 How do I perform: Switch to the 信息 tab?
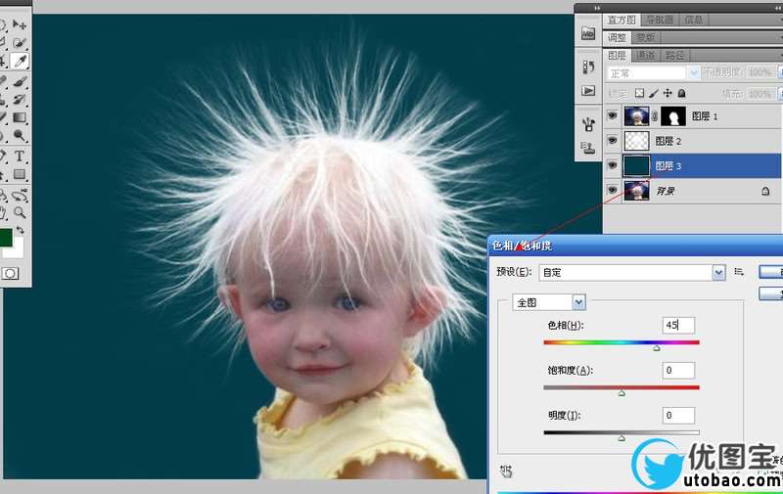click(x=694, y=20)
